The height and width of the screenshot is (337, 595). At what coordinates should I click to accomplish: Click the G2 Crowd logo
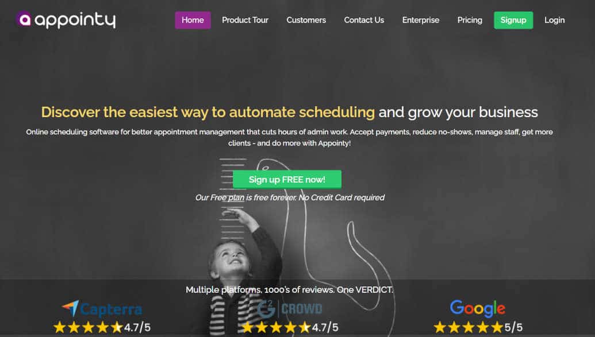click(x=290, y=309)
